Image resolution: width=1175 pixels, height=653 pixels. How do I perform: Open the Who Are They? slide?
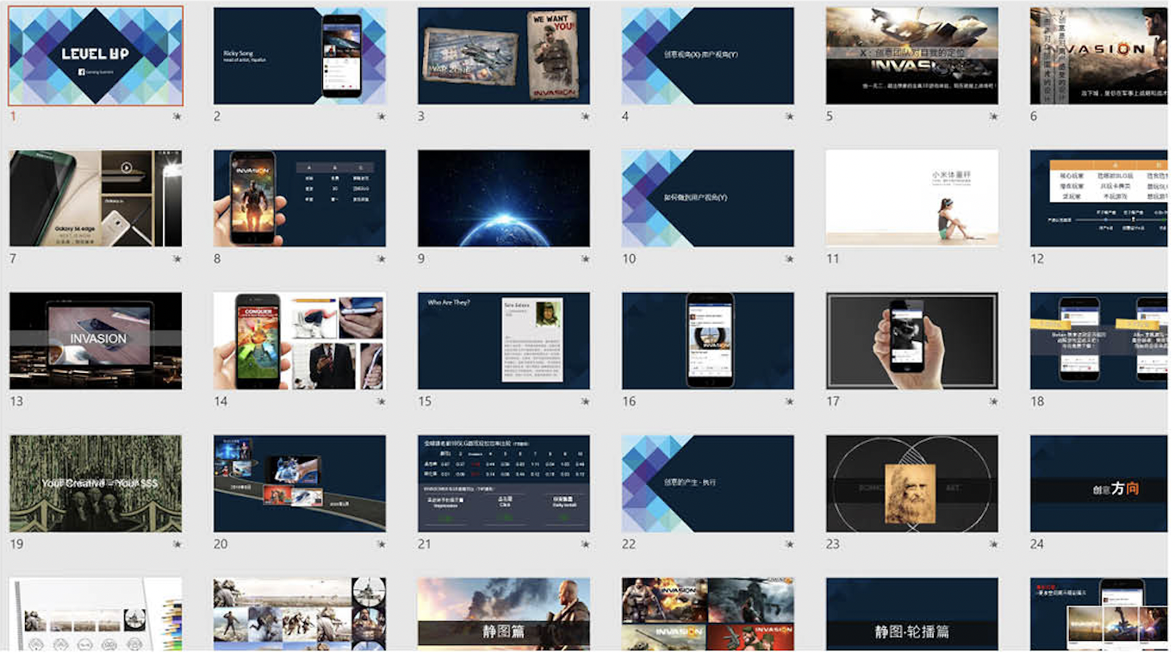tap(504, 340)
